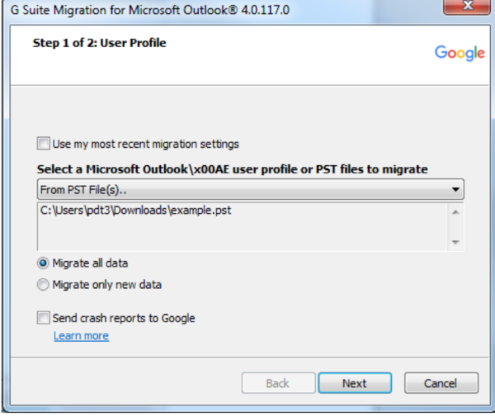Click the Google logo in the header

[460, 53]
